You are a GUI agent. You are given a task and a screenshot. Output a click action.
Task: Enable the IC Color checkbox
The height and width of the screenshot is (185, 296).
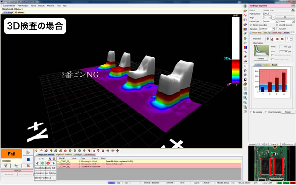[277, 29]
